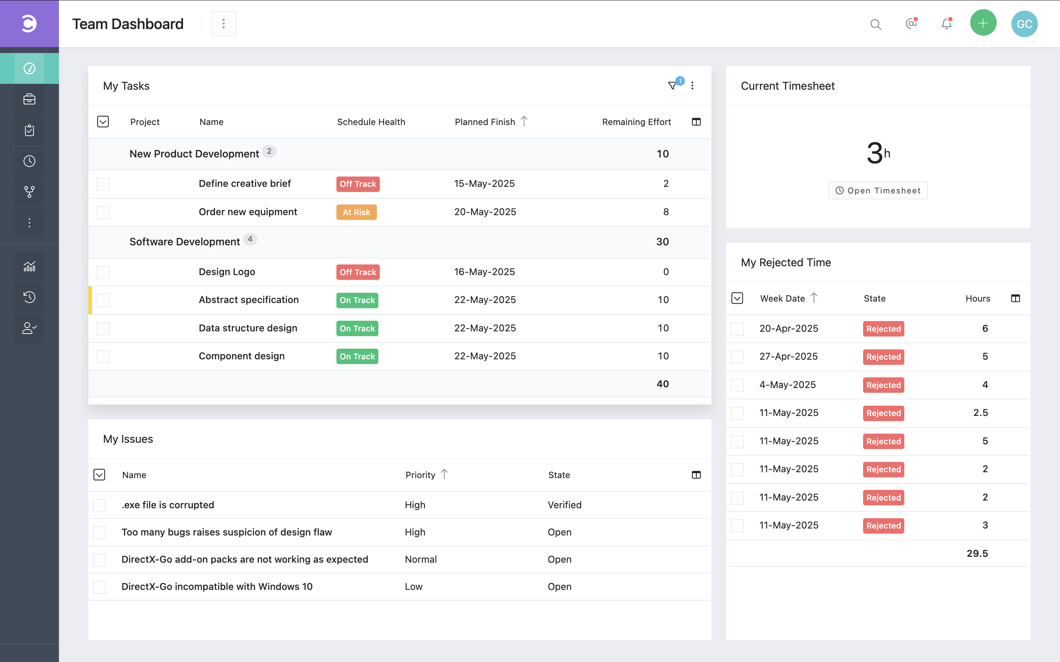Open the mentions @ icon in header
1060x662 pixels.
[x=911, y=24]
